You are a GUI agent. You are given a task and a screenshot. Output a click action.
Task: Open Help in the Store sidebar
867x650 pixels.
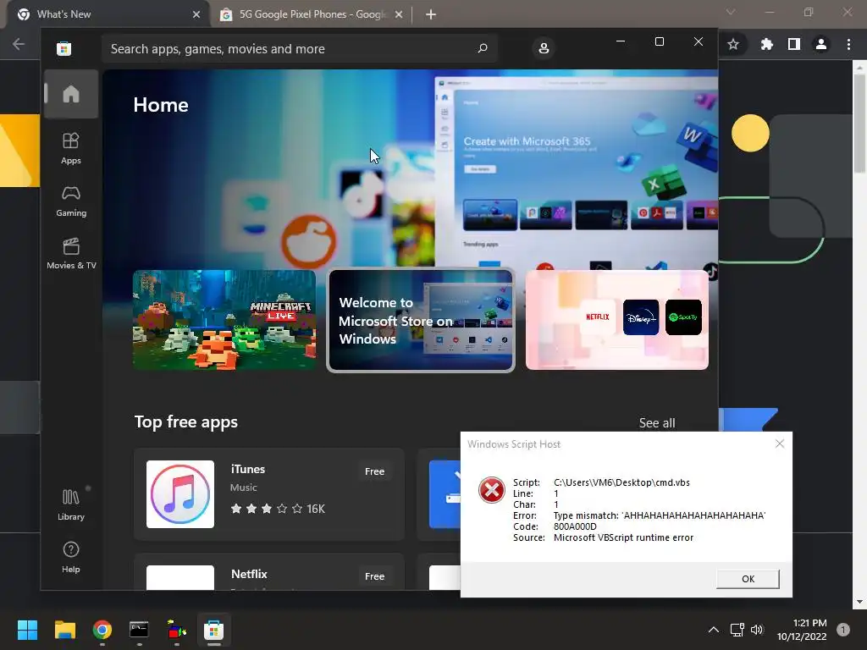pos(71,557)
